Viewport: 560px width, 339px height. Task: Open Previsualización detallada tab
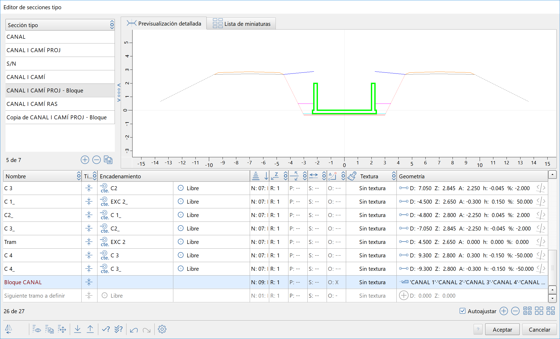pyautogui.click(x=164, y=23)
